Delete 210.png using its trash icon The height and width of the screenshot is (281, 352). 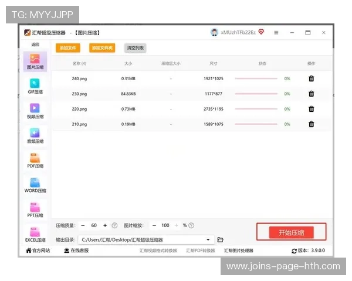pyautogui.click(x=311, y=124)
